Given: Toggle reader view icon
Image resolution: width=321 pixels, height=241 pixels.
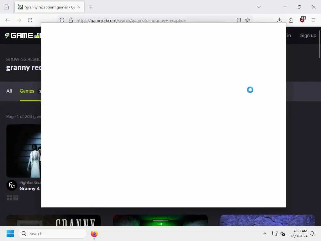Looking at the screenshot, I should point(239,20).
